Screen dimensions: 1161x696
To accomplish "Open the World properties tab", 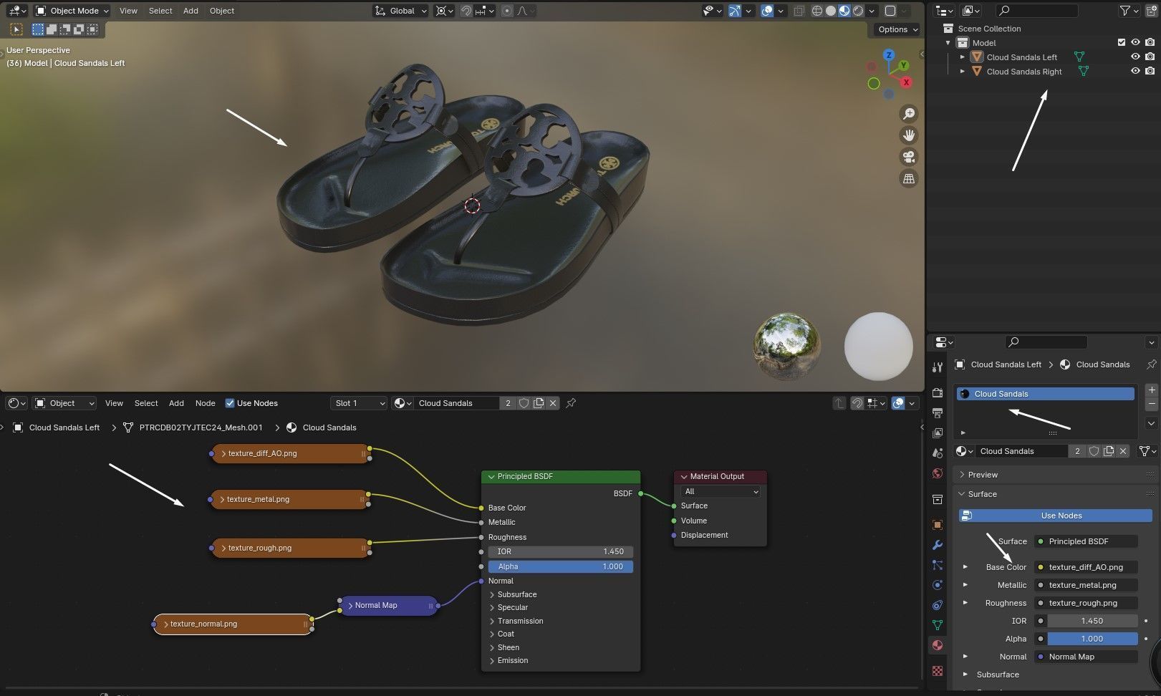I will 938,473.
